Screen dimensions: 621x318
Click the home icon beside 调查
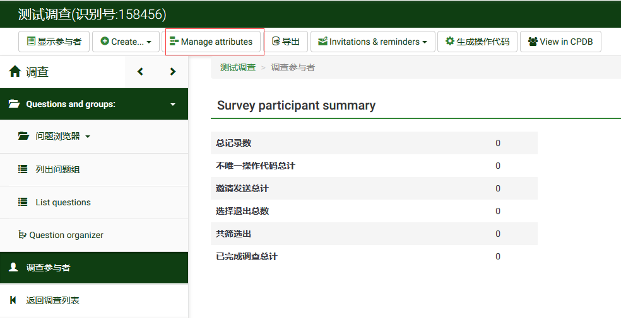click(x=15, y=72)
